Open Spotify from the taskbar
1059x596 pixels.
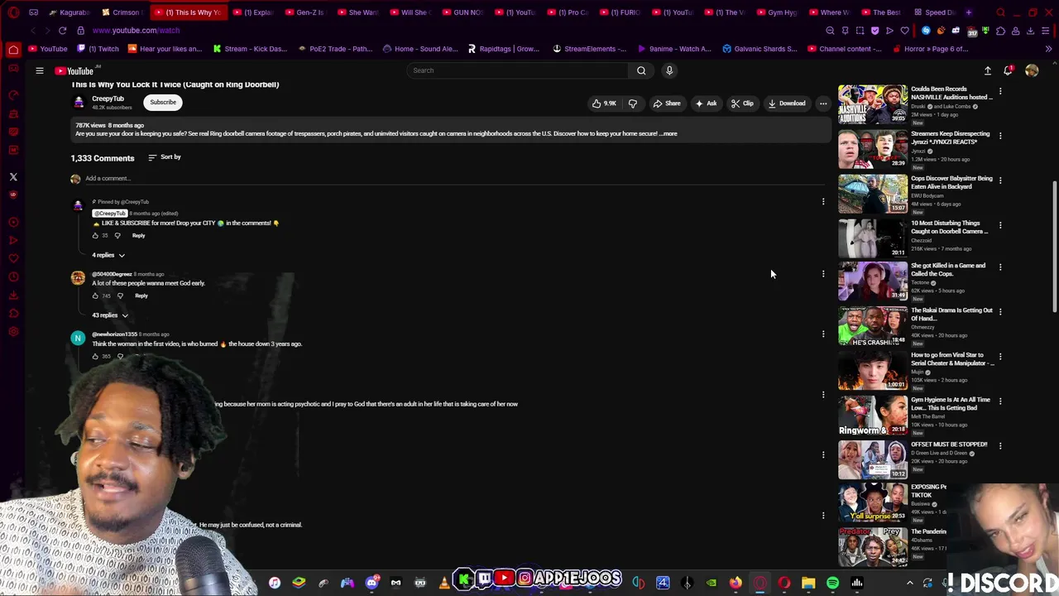point(832,583)
